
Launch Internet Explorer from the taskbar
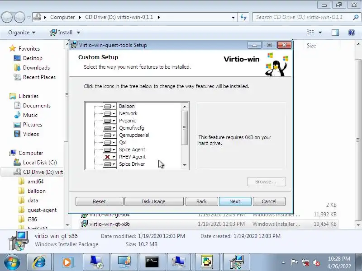tap(39, 262)
